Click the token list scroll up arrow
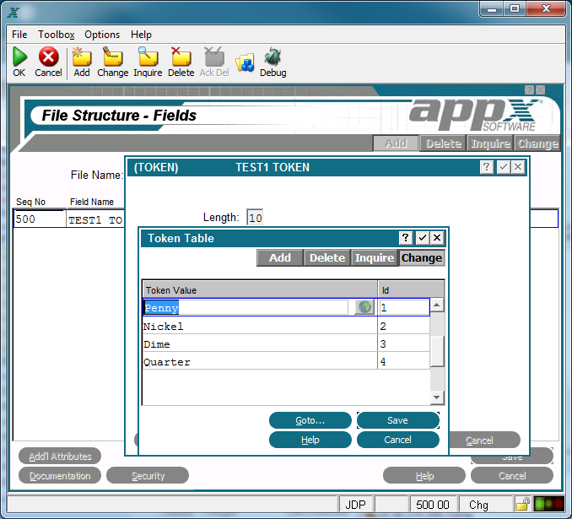Screen dimensions: 572x519 pos(437,305)
